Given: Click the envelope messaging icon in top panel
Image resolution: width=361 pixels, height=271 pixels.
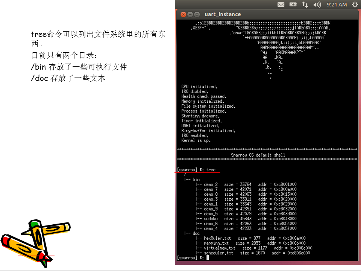Looking at the screenshot, I should tap(281, 5).
